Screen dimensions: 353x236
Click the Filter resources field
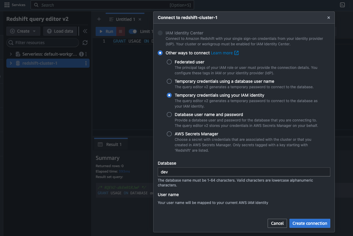click(x=43, y=43)
